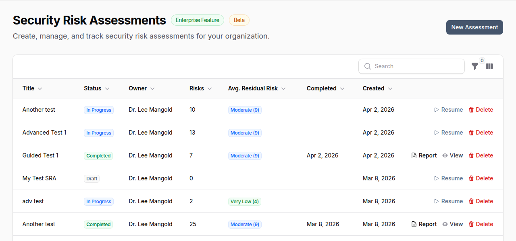Click the magnifier icon in the search bar
The height and width of the screenshot is (241, 516).
tap(367, 66)
